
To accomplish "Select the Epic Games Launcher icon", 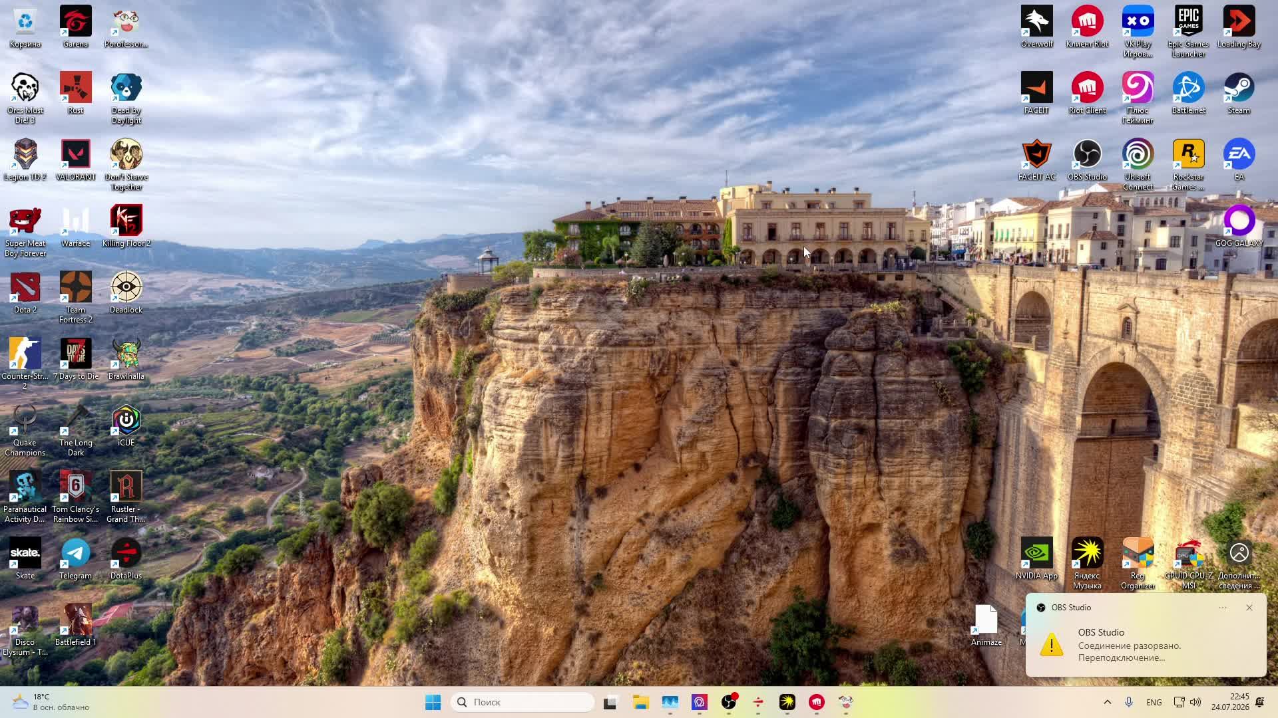I will point(1188,32).
